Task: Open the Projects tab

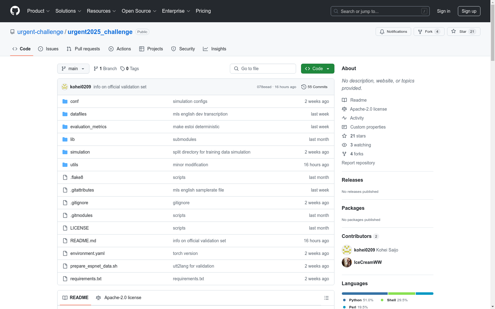Action: pos(151,49)
